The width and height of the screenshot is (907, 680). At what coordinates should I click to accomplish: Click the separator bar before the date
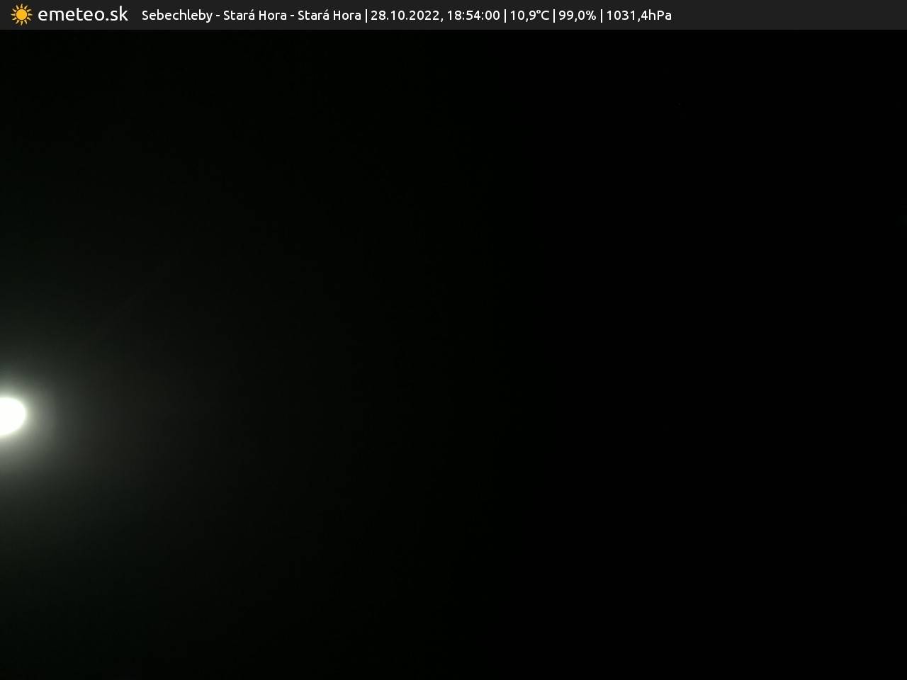point(366,16)
